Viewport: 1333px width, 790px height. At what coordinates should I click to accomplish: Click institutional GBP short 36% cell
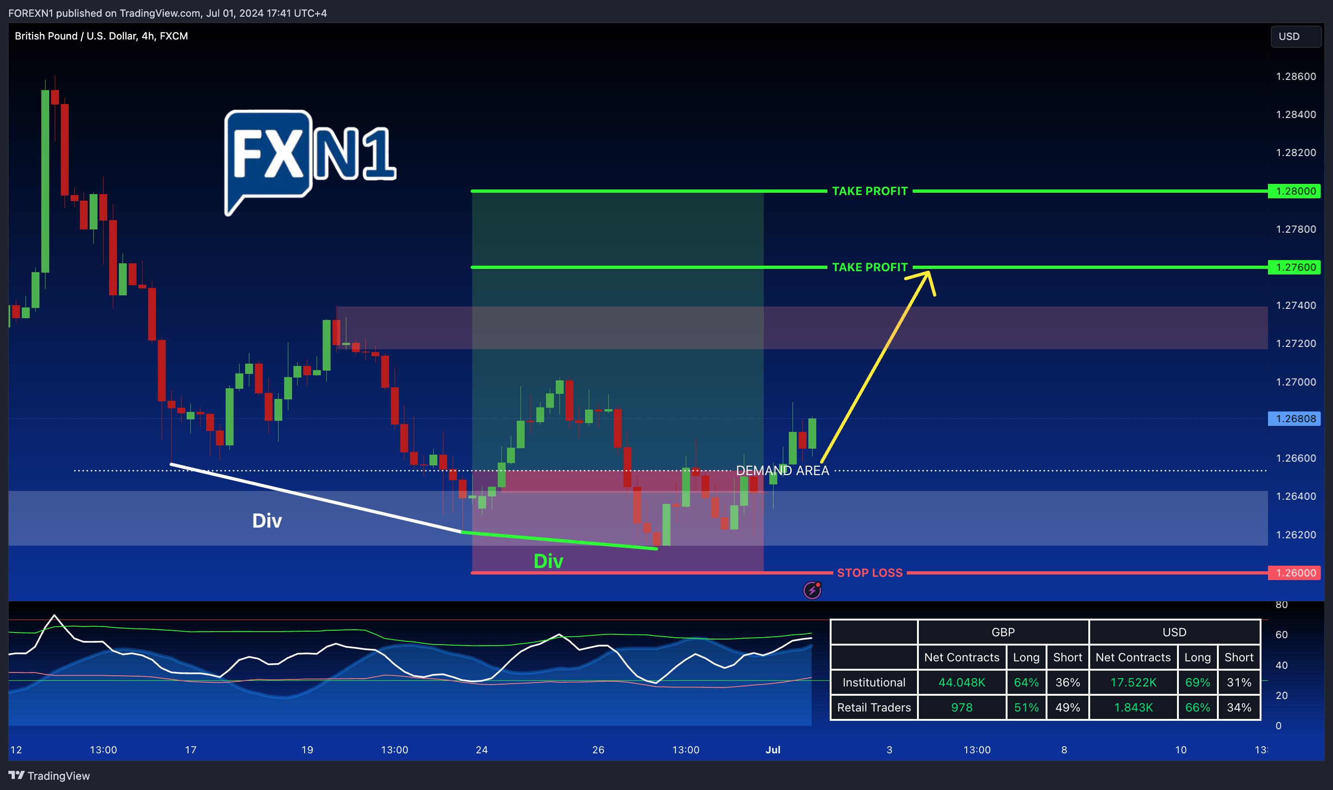[x=1067, y=682]
